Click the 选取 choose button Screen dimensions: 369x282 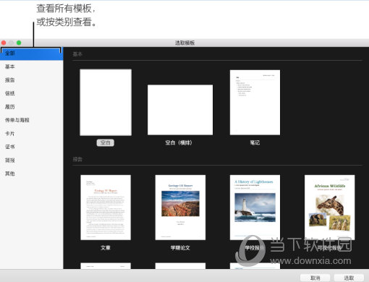[x=349, y=278]
